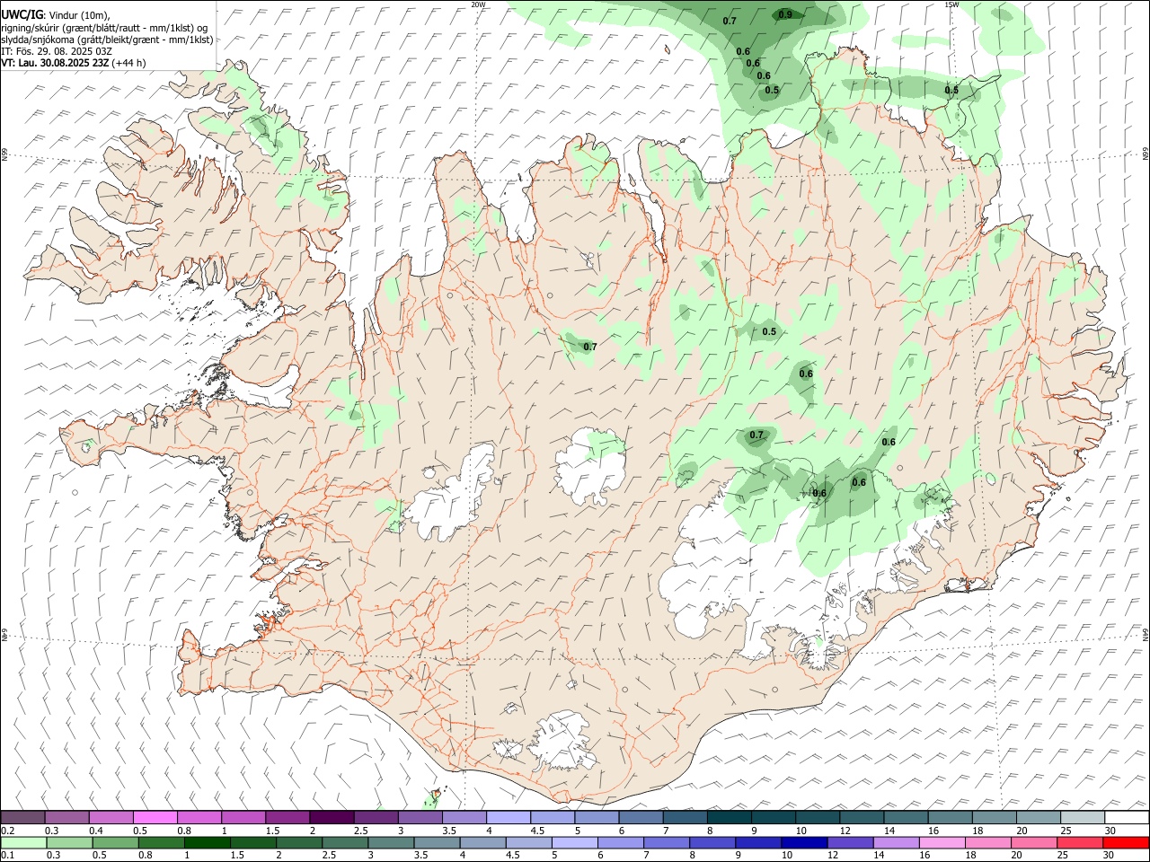The height and width of the screenshot is (862, 1150).
Task: Click the light pink swatch starting at 16 on the rain scale
Action: [x=942, y=842]
